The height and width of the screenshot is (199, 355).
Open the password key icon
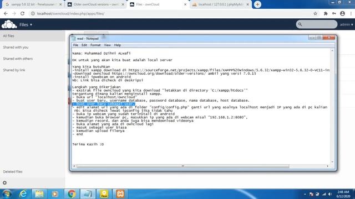click(334, 13)
